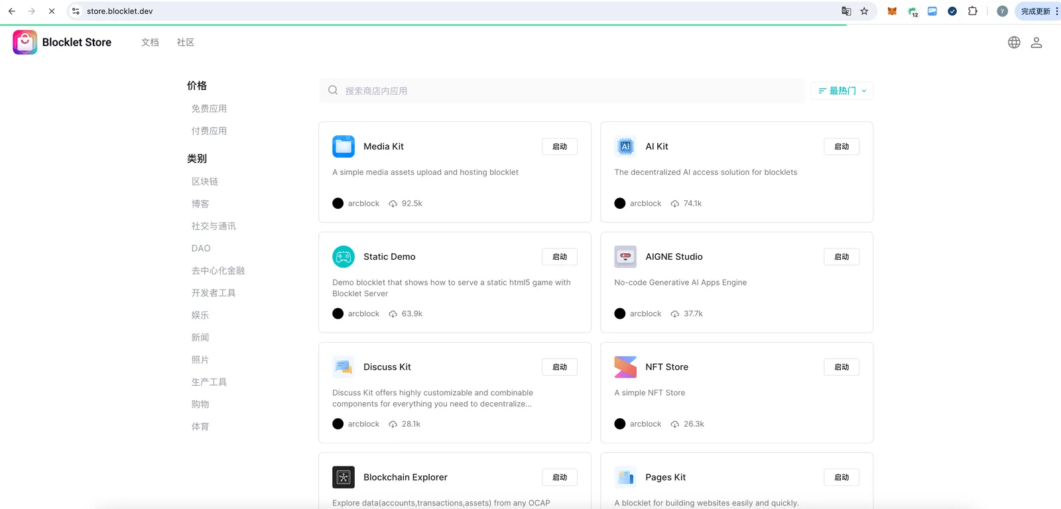Open the language globe icon

(1014, 42)
